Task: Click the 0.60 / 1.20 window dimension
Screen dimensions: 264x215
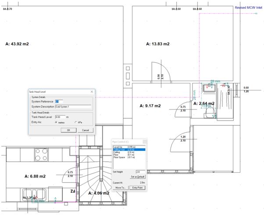Action: click(246, 89)
